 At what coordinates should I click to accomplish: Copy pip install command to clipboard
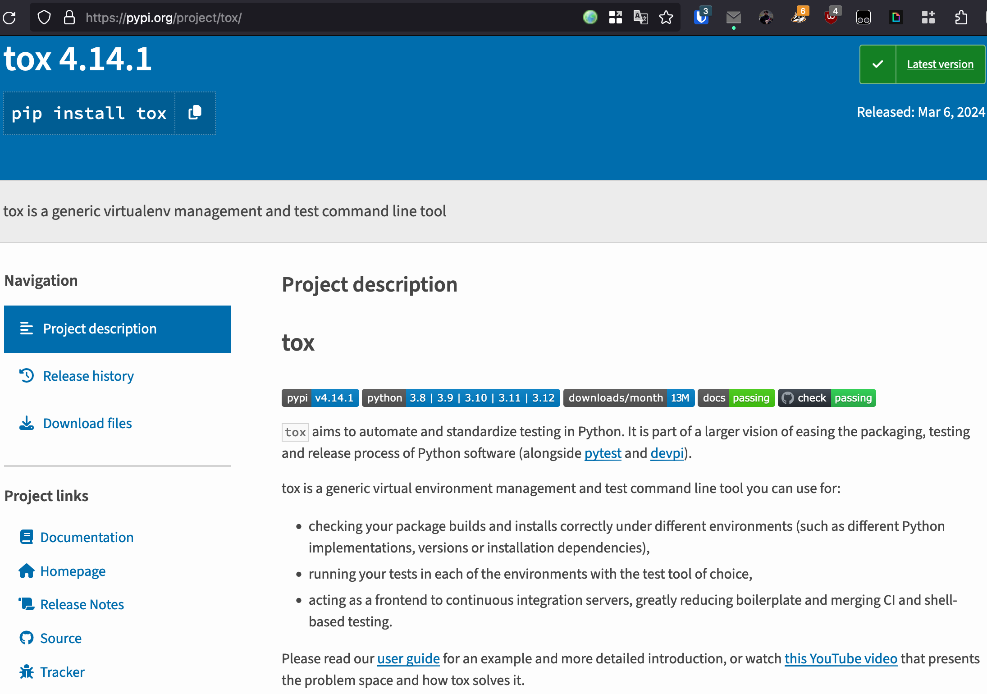(x=195, y=113)
